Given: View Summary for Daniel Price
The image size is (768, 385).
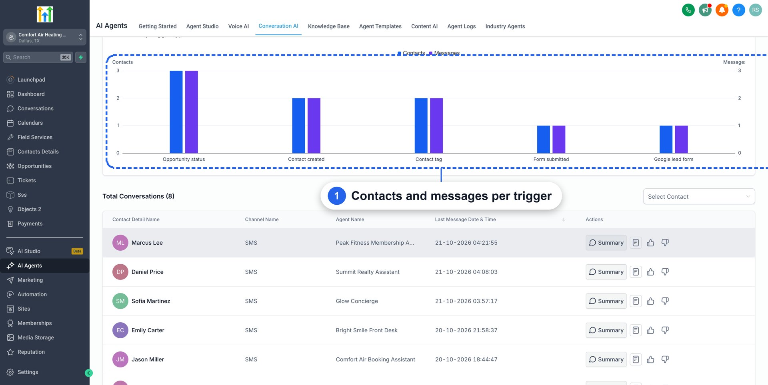Looking at the screenshot, I should pyautogui.click(x=606, y=272).
